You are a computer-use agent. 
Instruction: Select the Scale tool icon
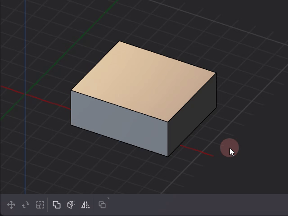40,205
